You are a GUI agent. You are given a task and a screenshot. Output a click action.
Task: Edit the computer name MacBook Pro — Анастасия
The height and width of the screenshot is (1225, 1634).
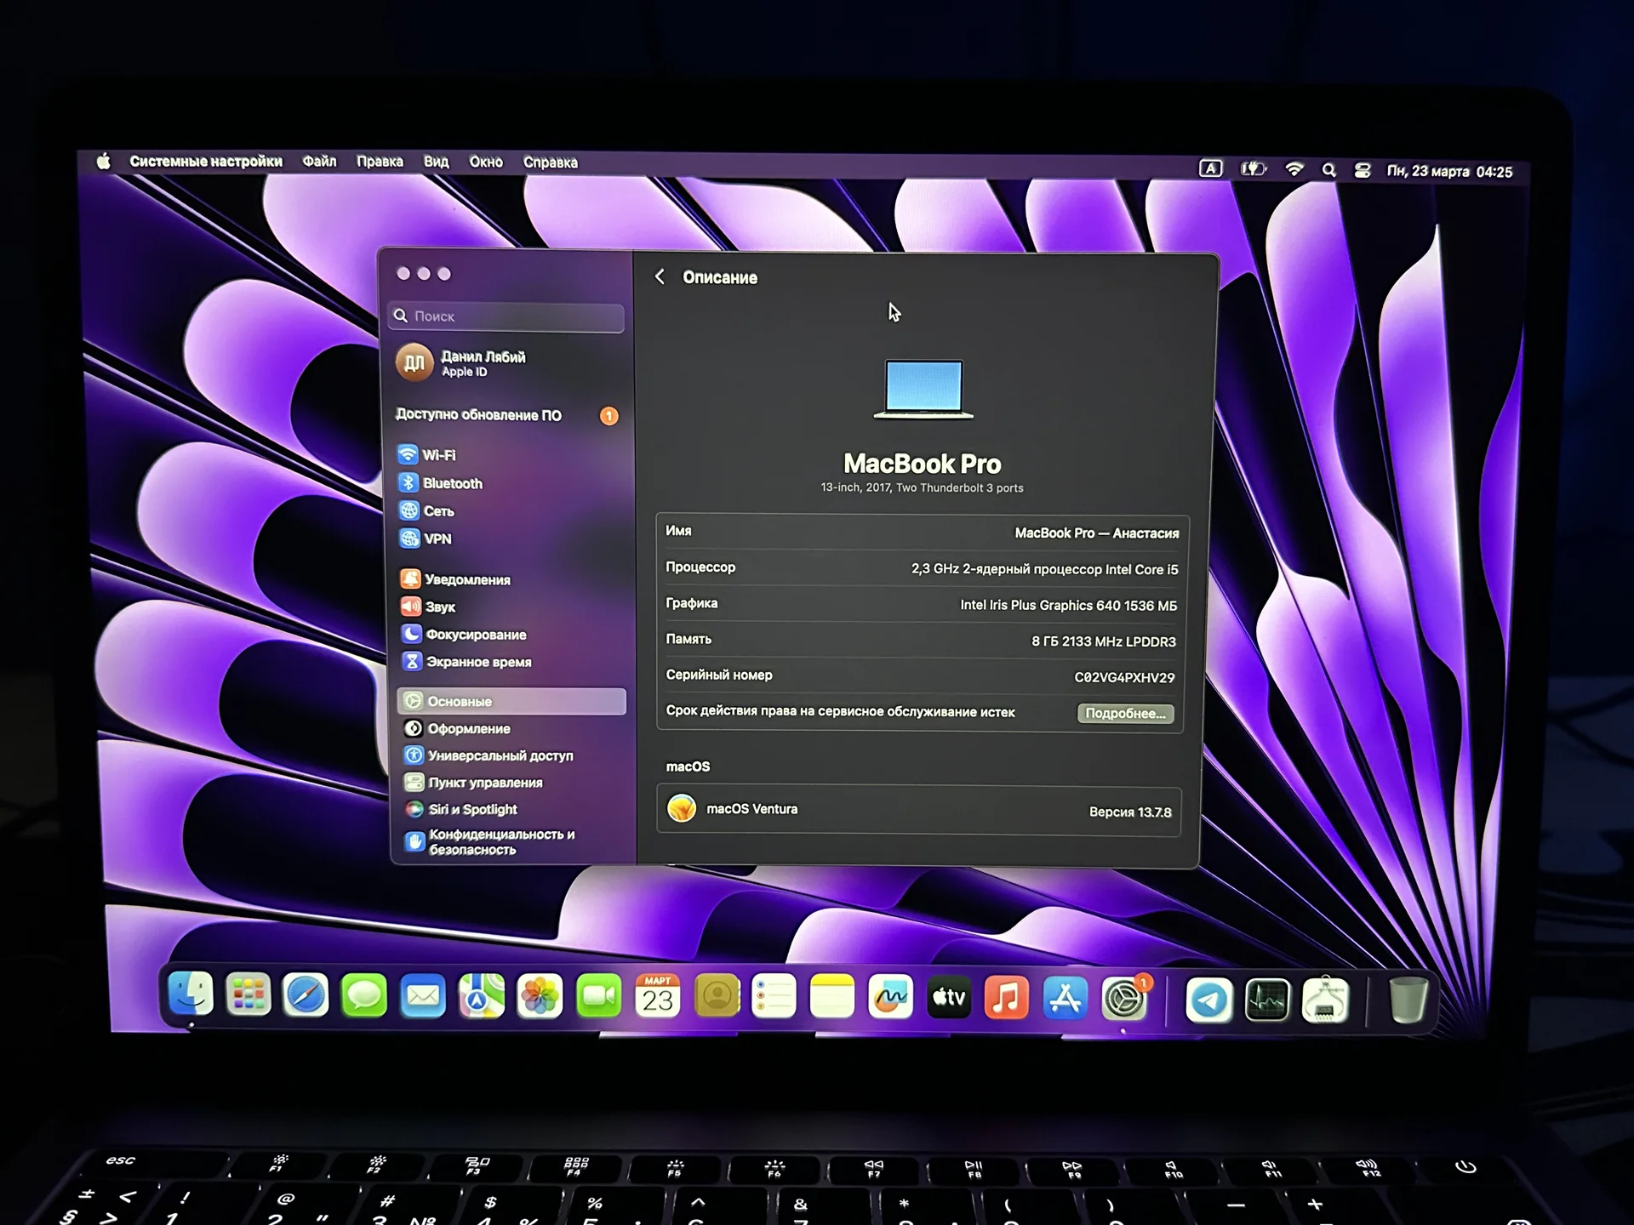pyautogui.click(x=1096, y=533)
